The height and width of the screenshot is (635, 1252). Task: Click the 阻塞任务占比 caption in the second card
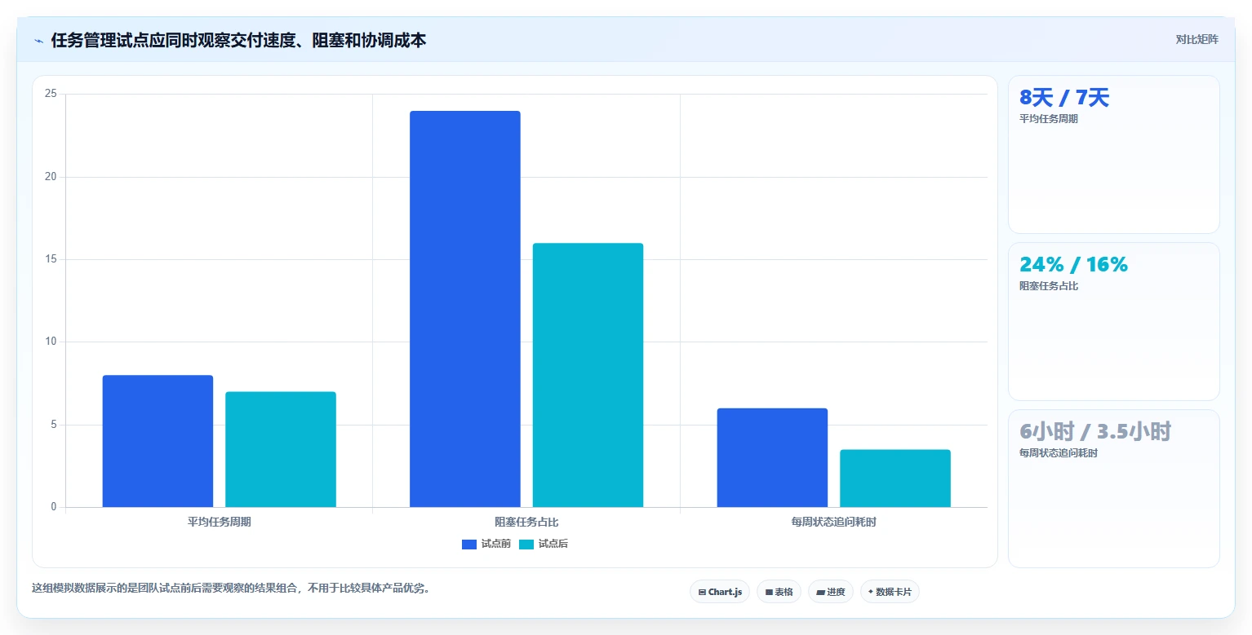(1049, 286)
